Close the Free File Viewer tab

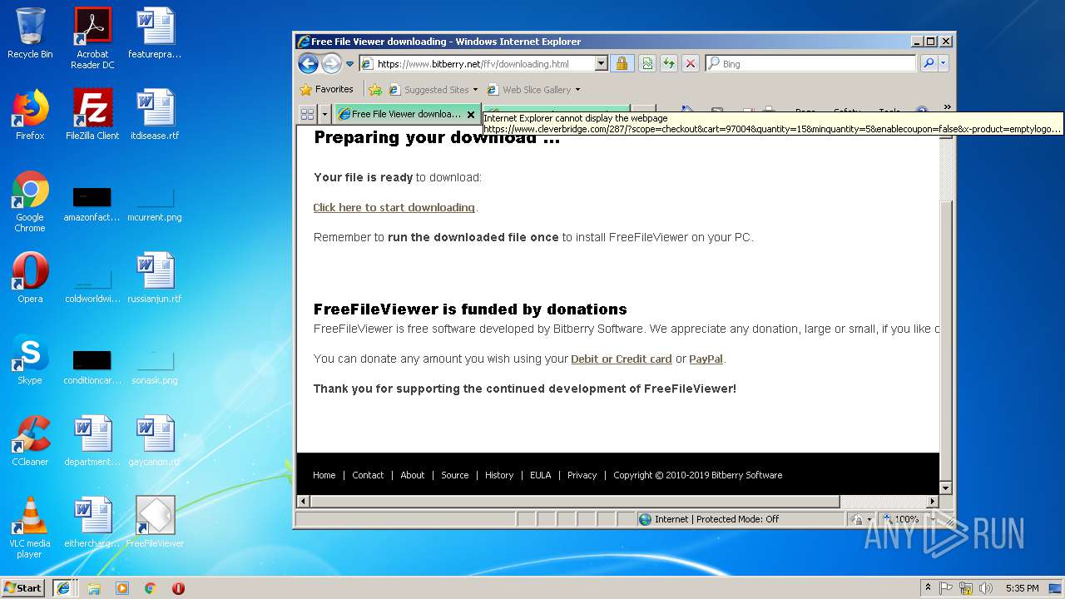click(471, 115)
